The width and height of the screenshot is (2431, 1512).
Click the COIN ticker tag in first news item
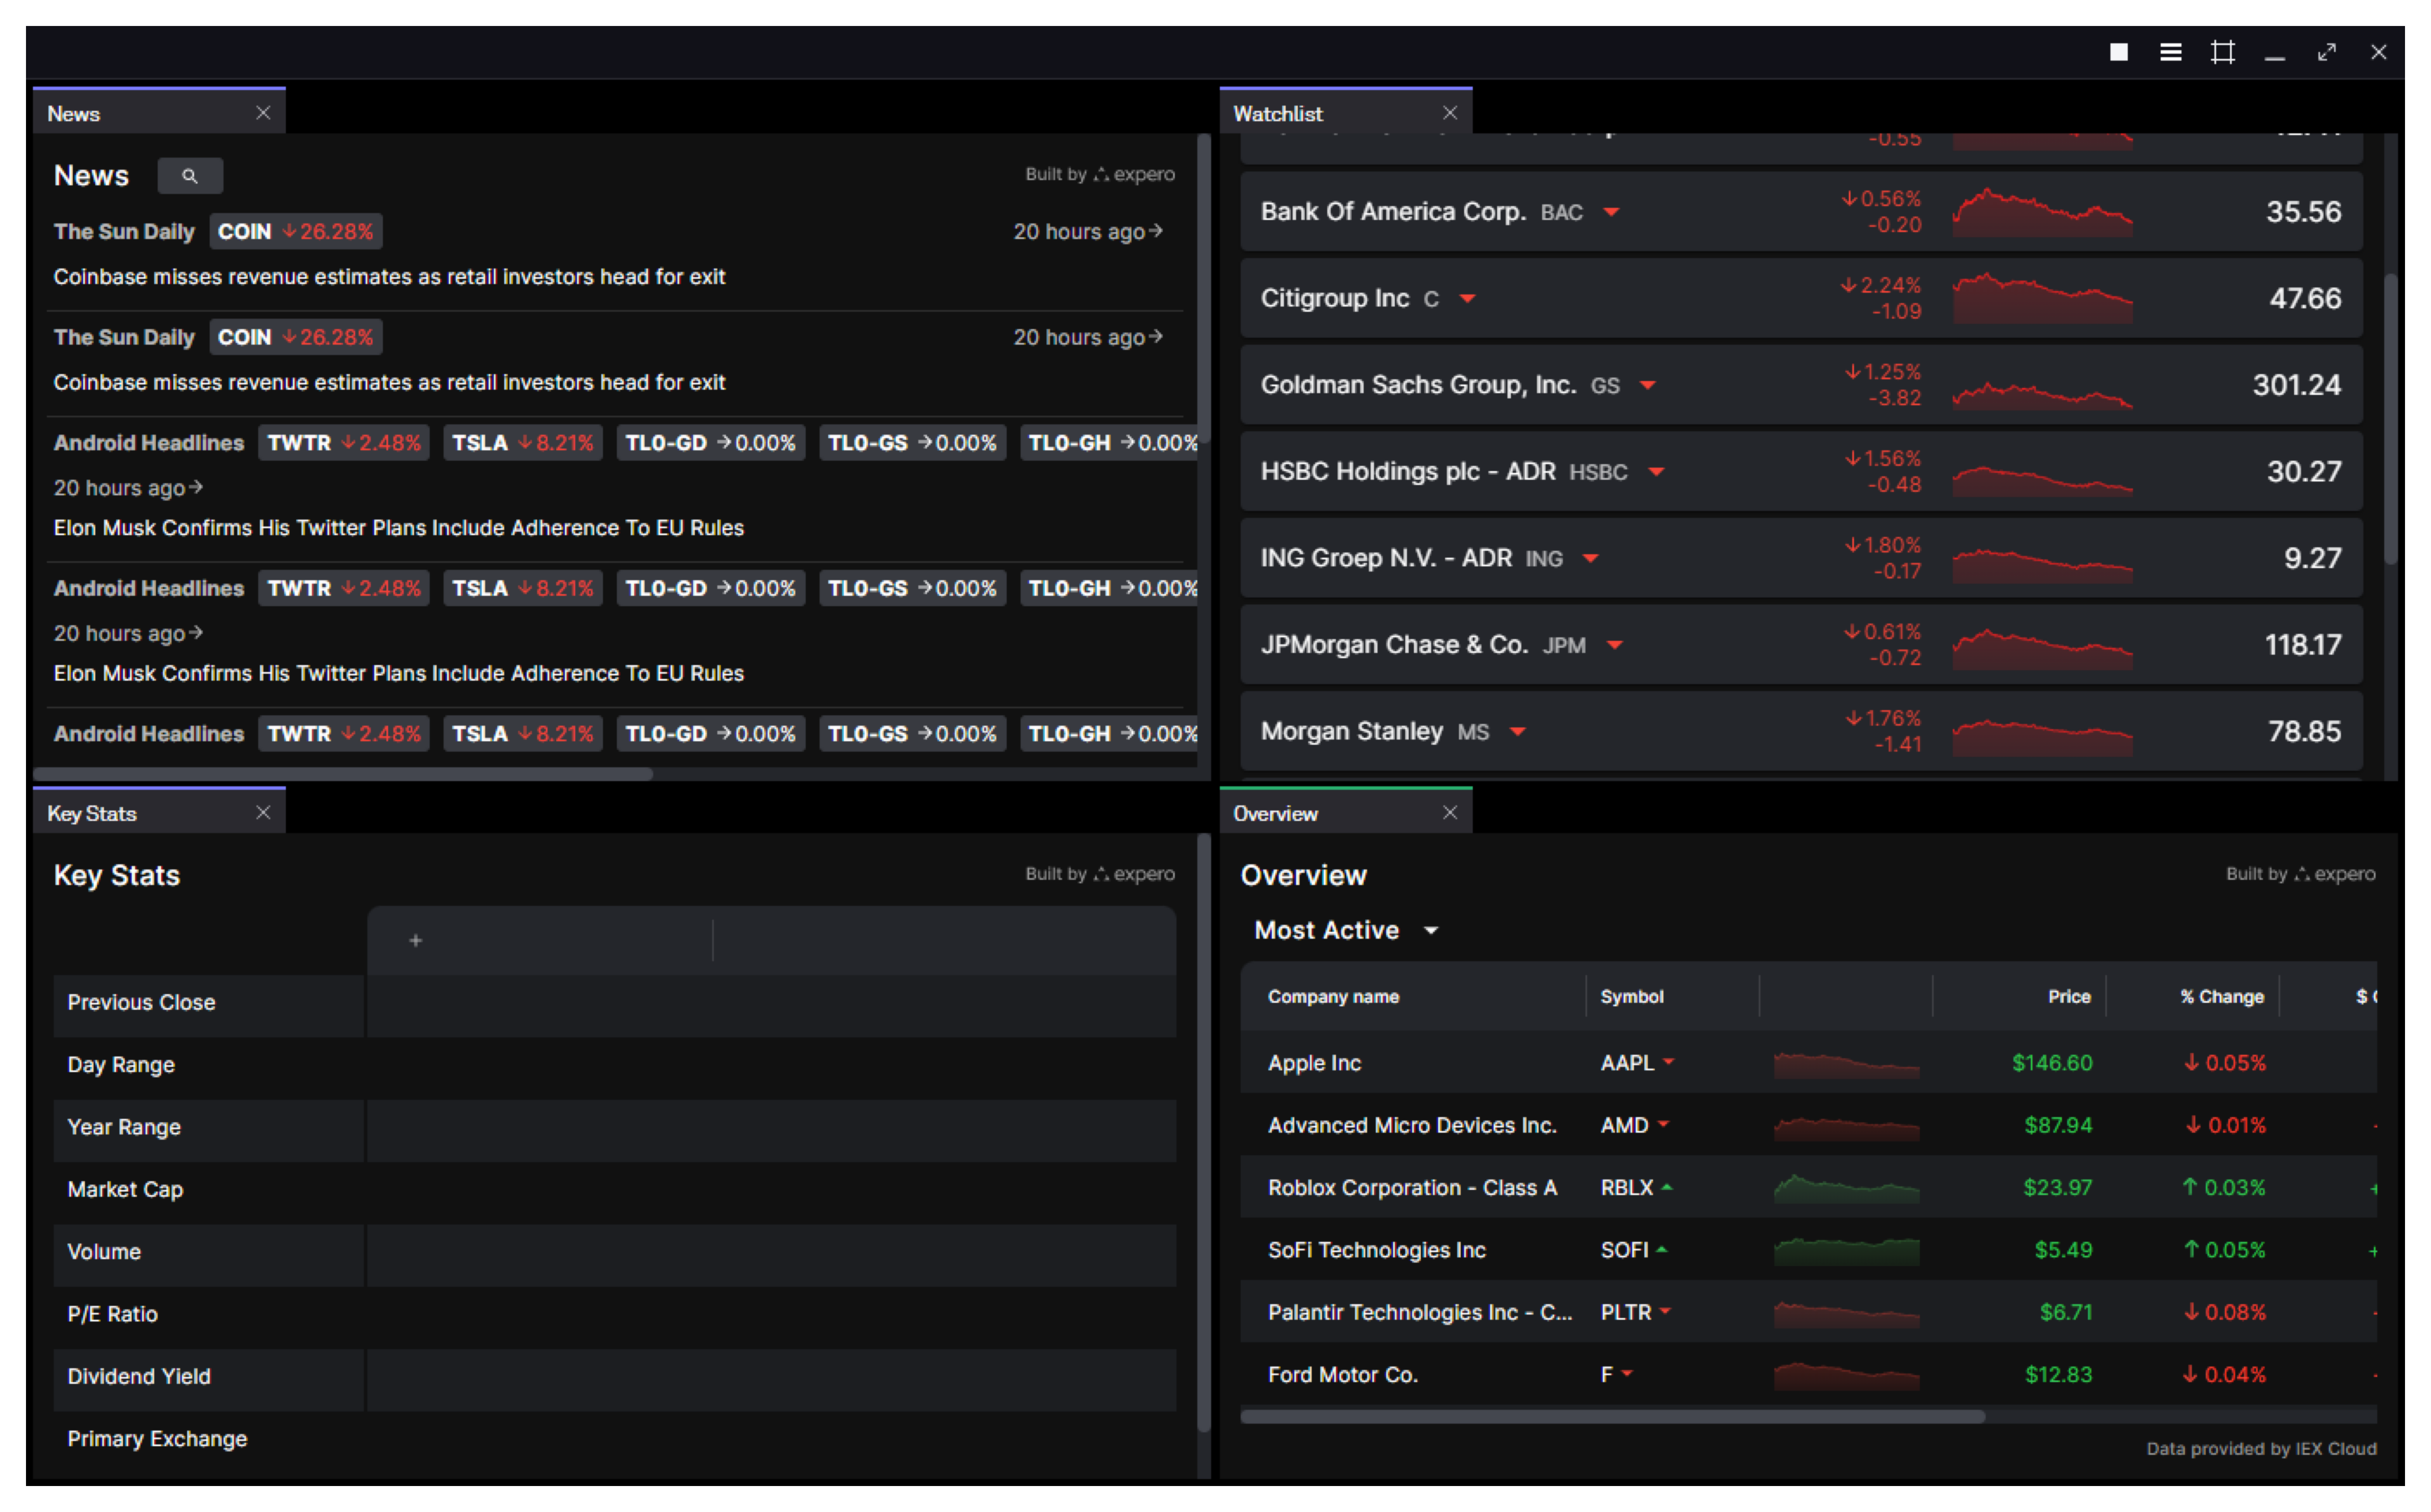pos(296,231)
